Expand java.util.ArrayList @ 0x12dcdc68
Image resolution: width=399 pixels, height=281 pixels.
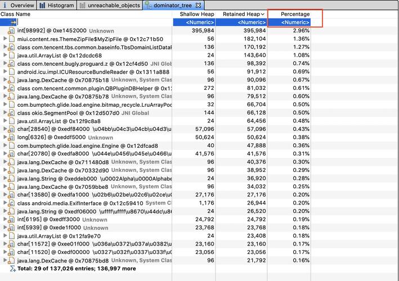(x=5, y=55)
